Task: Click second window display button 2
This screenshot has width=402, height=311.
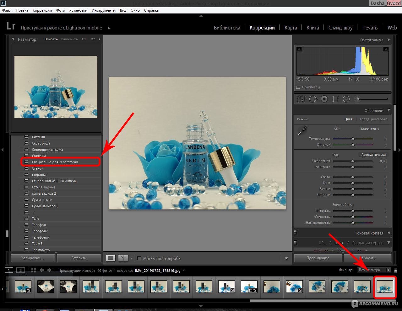Action: pos(20,270)
